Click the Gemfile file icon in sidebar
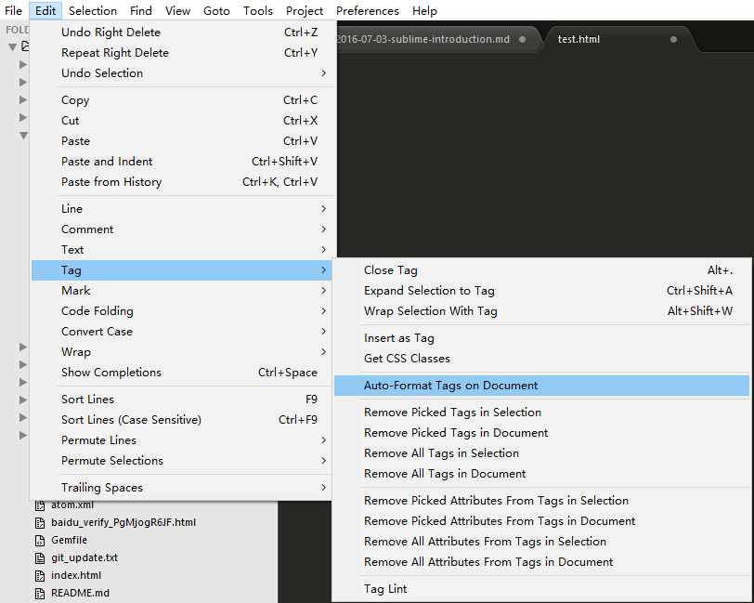This screenshot has width=754, height=603. (40, 540)
